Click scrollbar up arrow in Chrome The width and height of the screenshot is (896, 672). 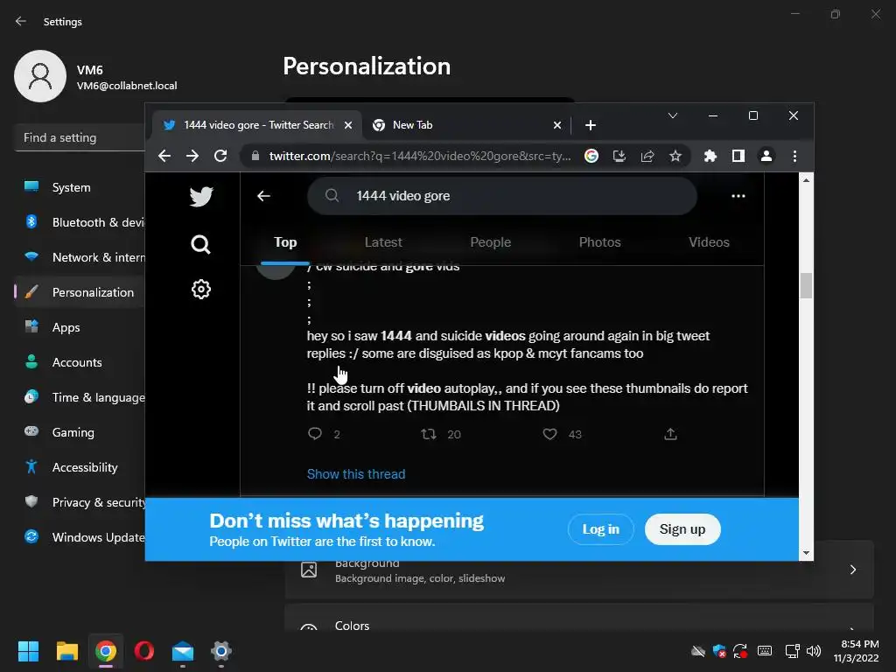[x=806, y=180]
